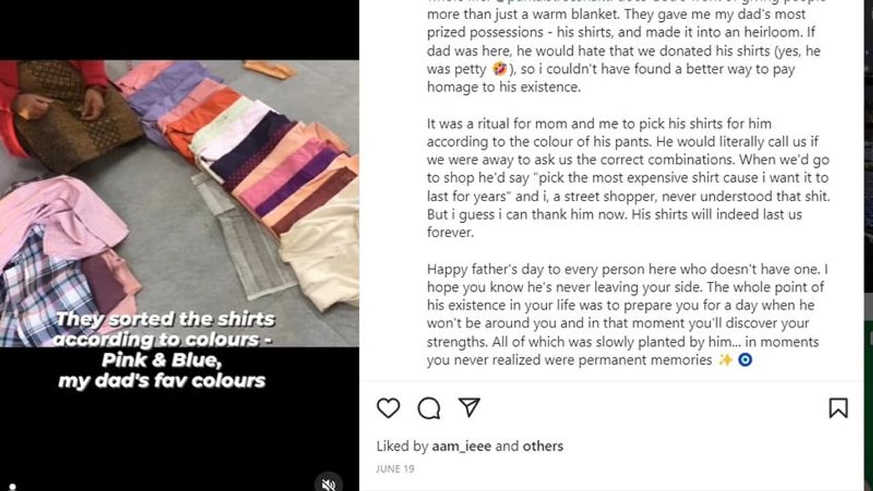Click the sparkles emoji ending the caption

(726, 359)
